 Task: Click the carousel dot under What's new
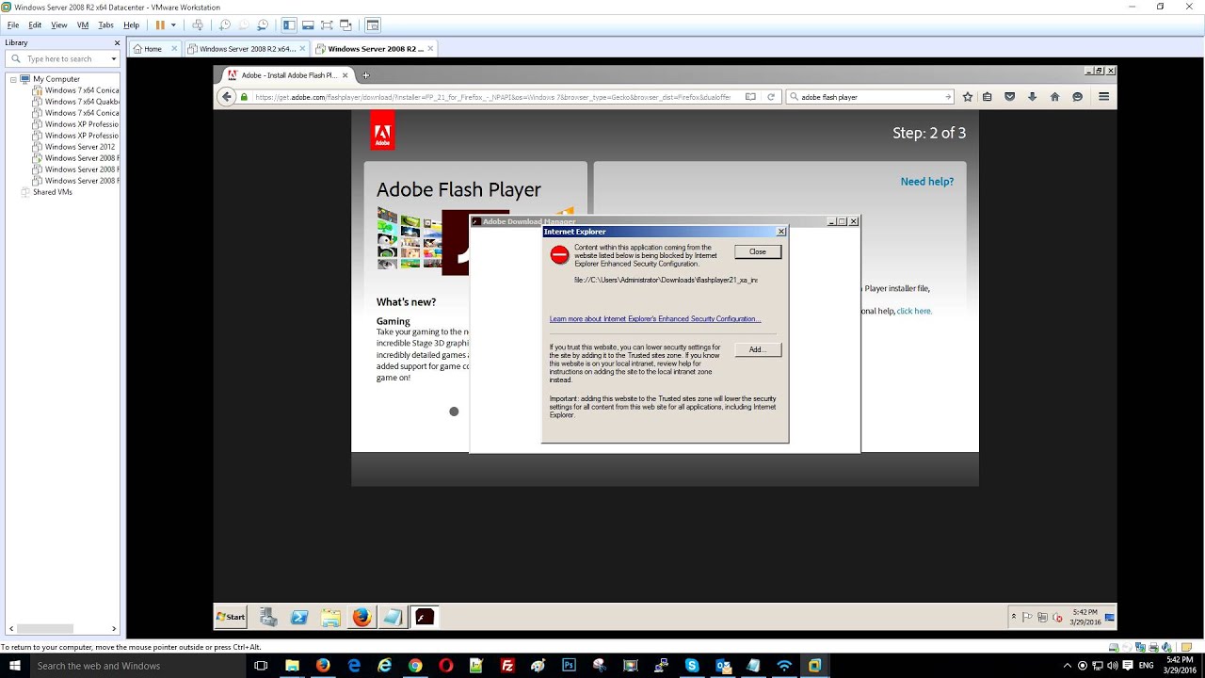tap(454, 412)
